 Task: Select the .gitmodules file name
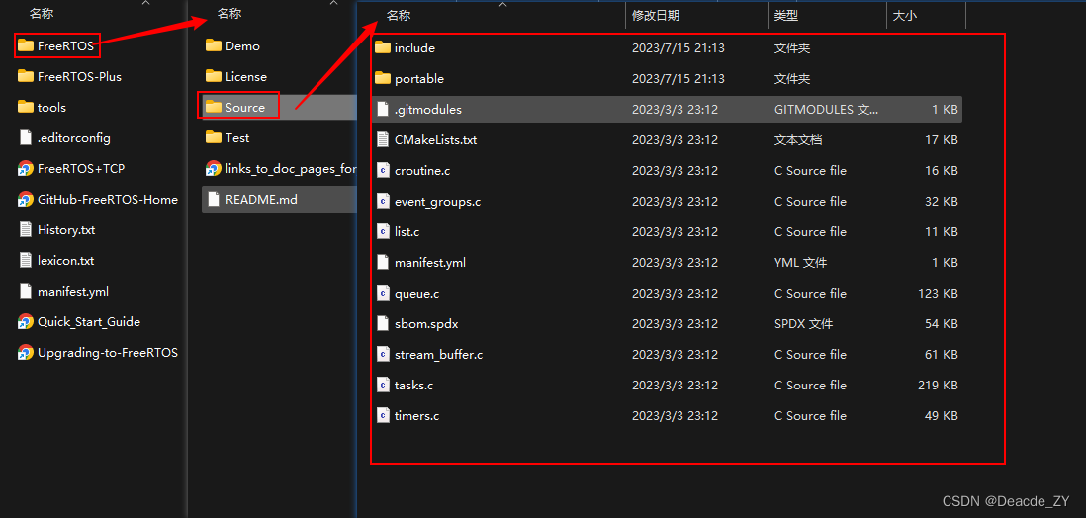[428, 110]
